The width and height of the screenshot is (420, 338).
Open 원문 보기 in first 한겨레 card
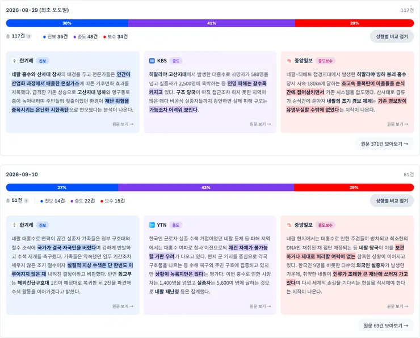tap(123, 124)
